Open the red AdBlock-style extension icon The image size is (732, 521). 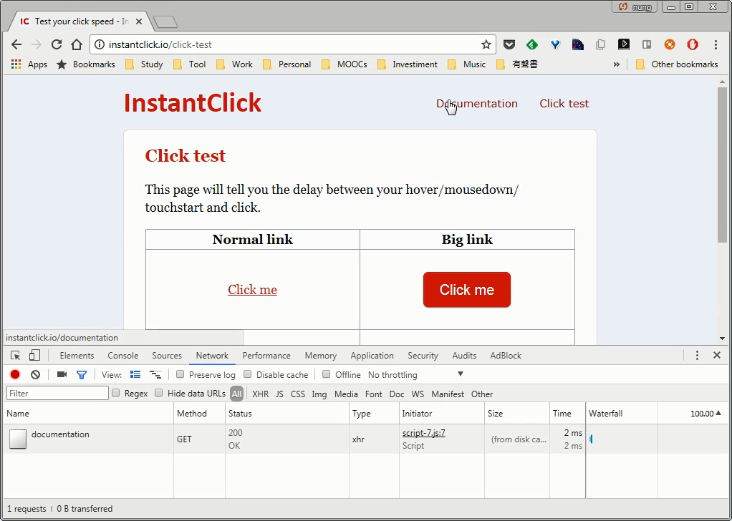(693, 44)
